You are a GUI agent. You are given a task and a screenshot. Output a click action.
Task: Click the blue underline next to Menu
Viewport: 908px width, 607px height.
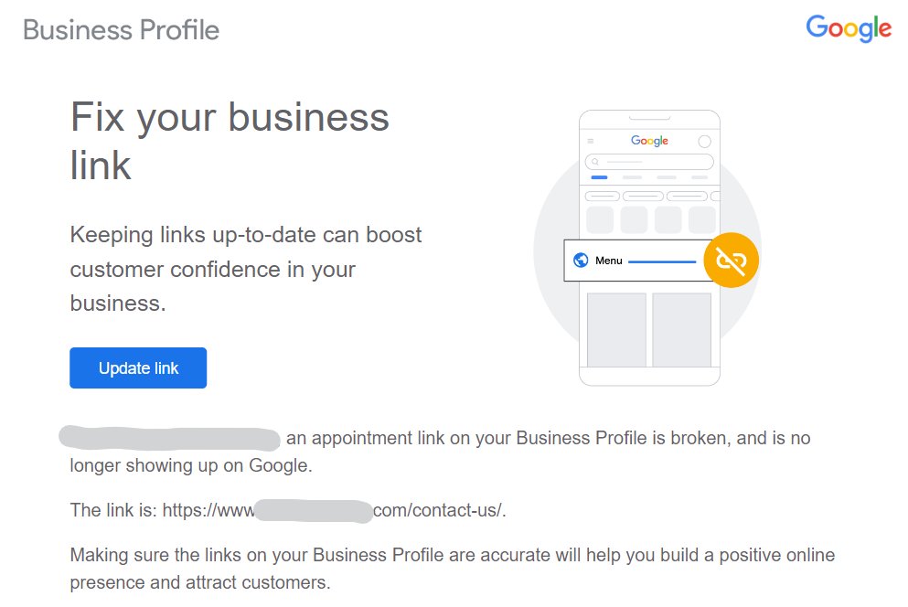(x=662, y=261)
